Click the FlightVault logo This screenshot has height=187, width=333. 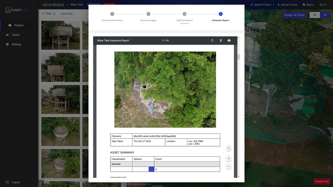[17, 10]
